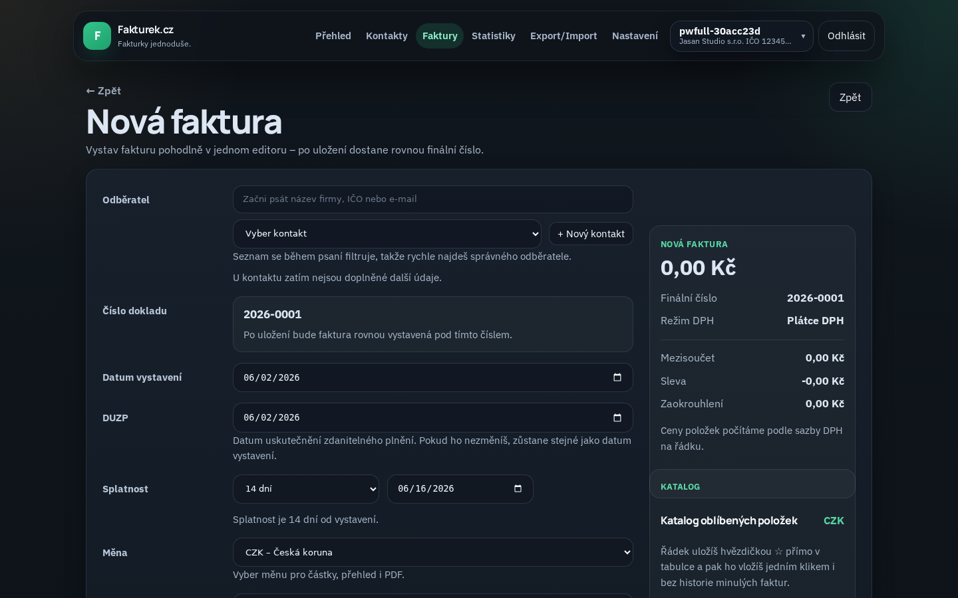Click the Katalog oblíbených položek title
Image resolution: width=958 pixels, height=598 pixels.
pyautogui.click(x=729, y=521)
